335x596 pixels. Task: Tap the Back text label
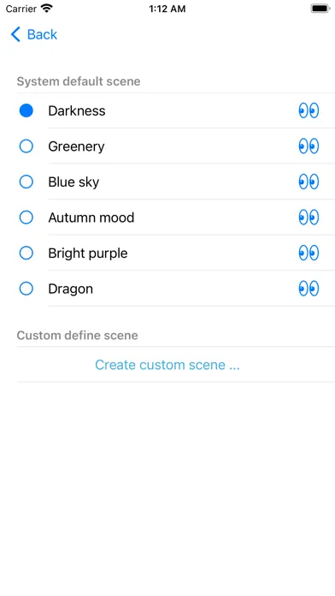click(42, 34)
